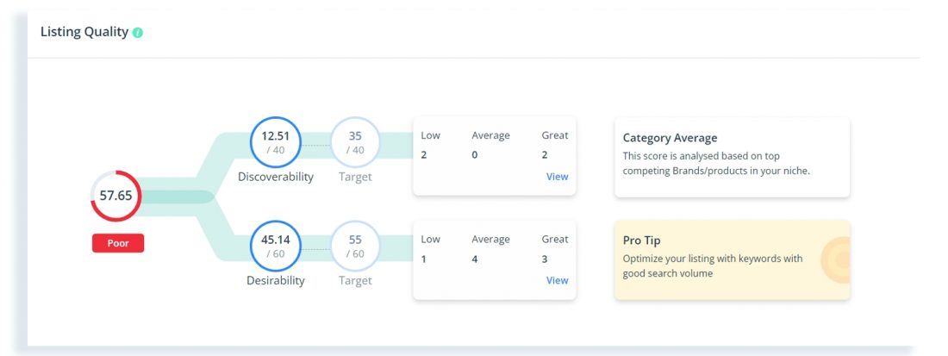The width and height of the screenshot is (948, 356).
Task: Click Average count in Desirability card
Action: click(475, 259)
